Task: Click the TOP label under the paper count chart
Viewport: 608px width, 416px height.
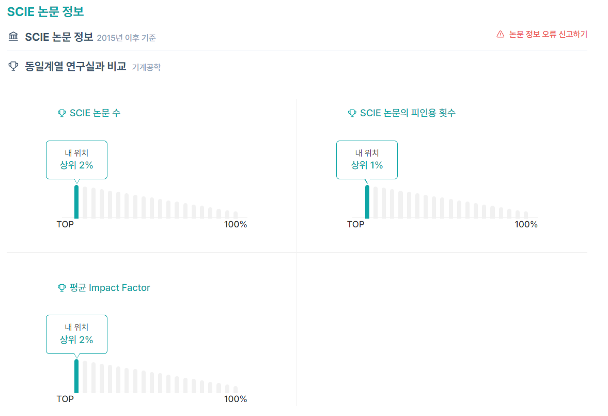Action: (66, 224)
